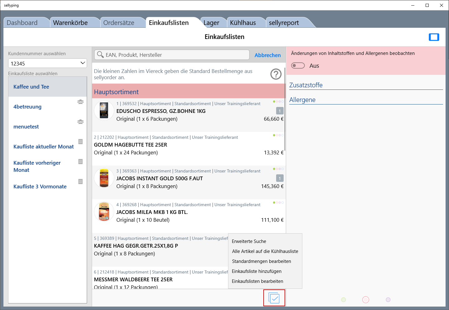Click the EAN, Produkt, Hersteller search field
The image size is (449, 310).
click(x=175, y=55)
